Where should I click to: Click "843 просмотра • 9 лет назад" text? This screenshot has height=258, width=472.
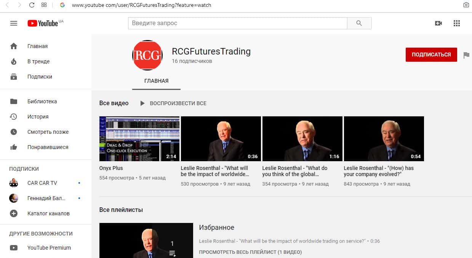(377, 184)
